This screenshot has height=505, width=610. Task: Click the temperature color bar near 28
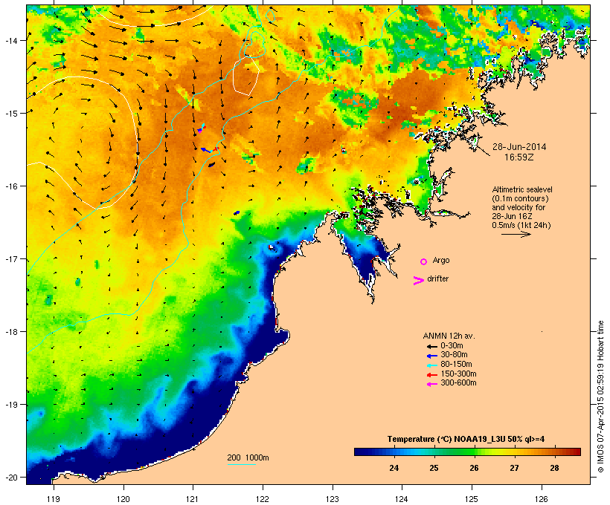554,452
